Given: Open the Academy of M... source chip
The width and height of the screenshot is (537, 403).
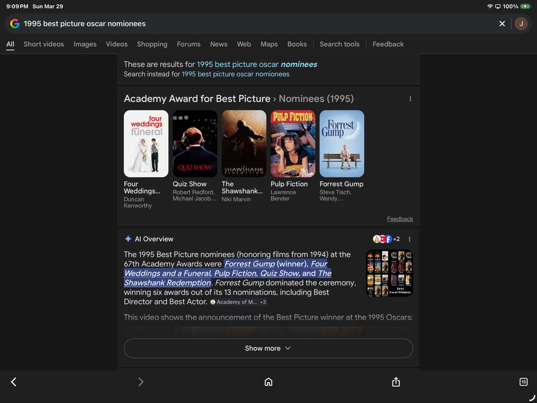Looking at the screenshot, I should [x=234, y=302].
